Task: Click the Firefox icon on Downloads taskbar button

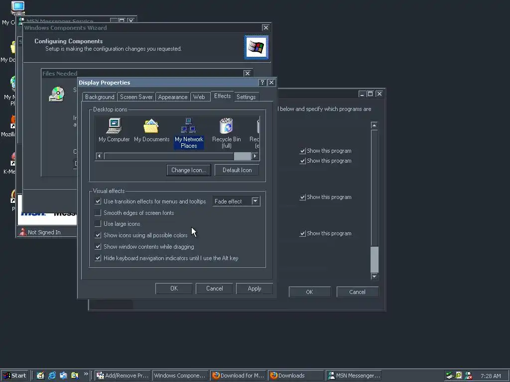Action: tap(274, 376)
